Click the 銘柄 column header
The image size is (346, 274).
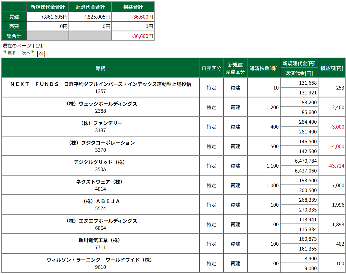[x=100, y=68]
